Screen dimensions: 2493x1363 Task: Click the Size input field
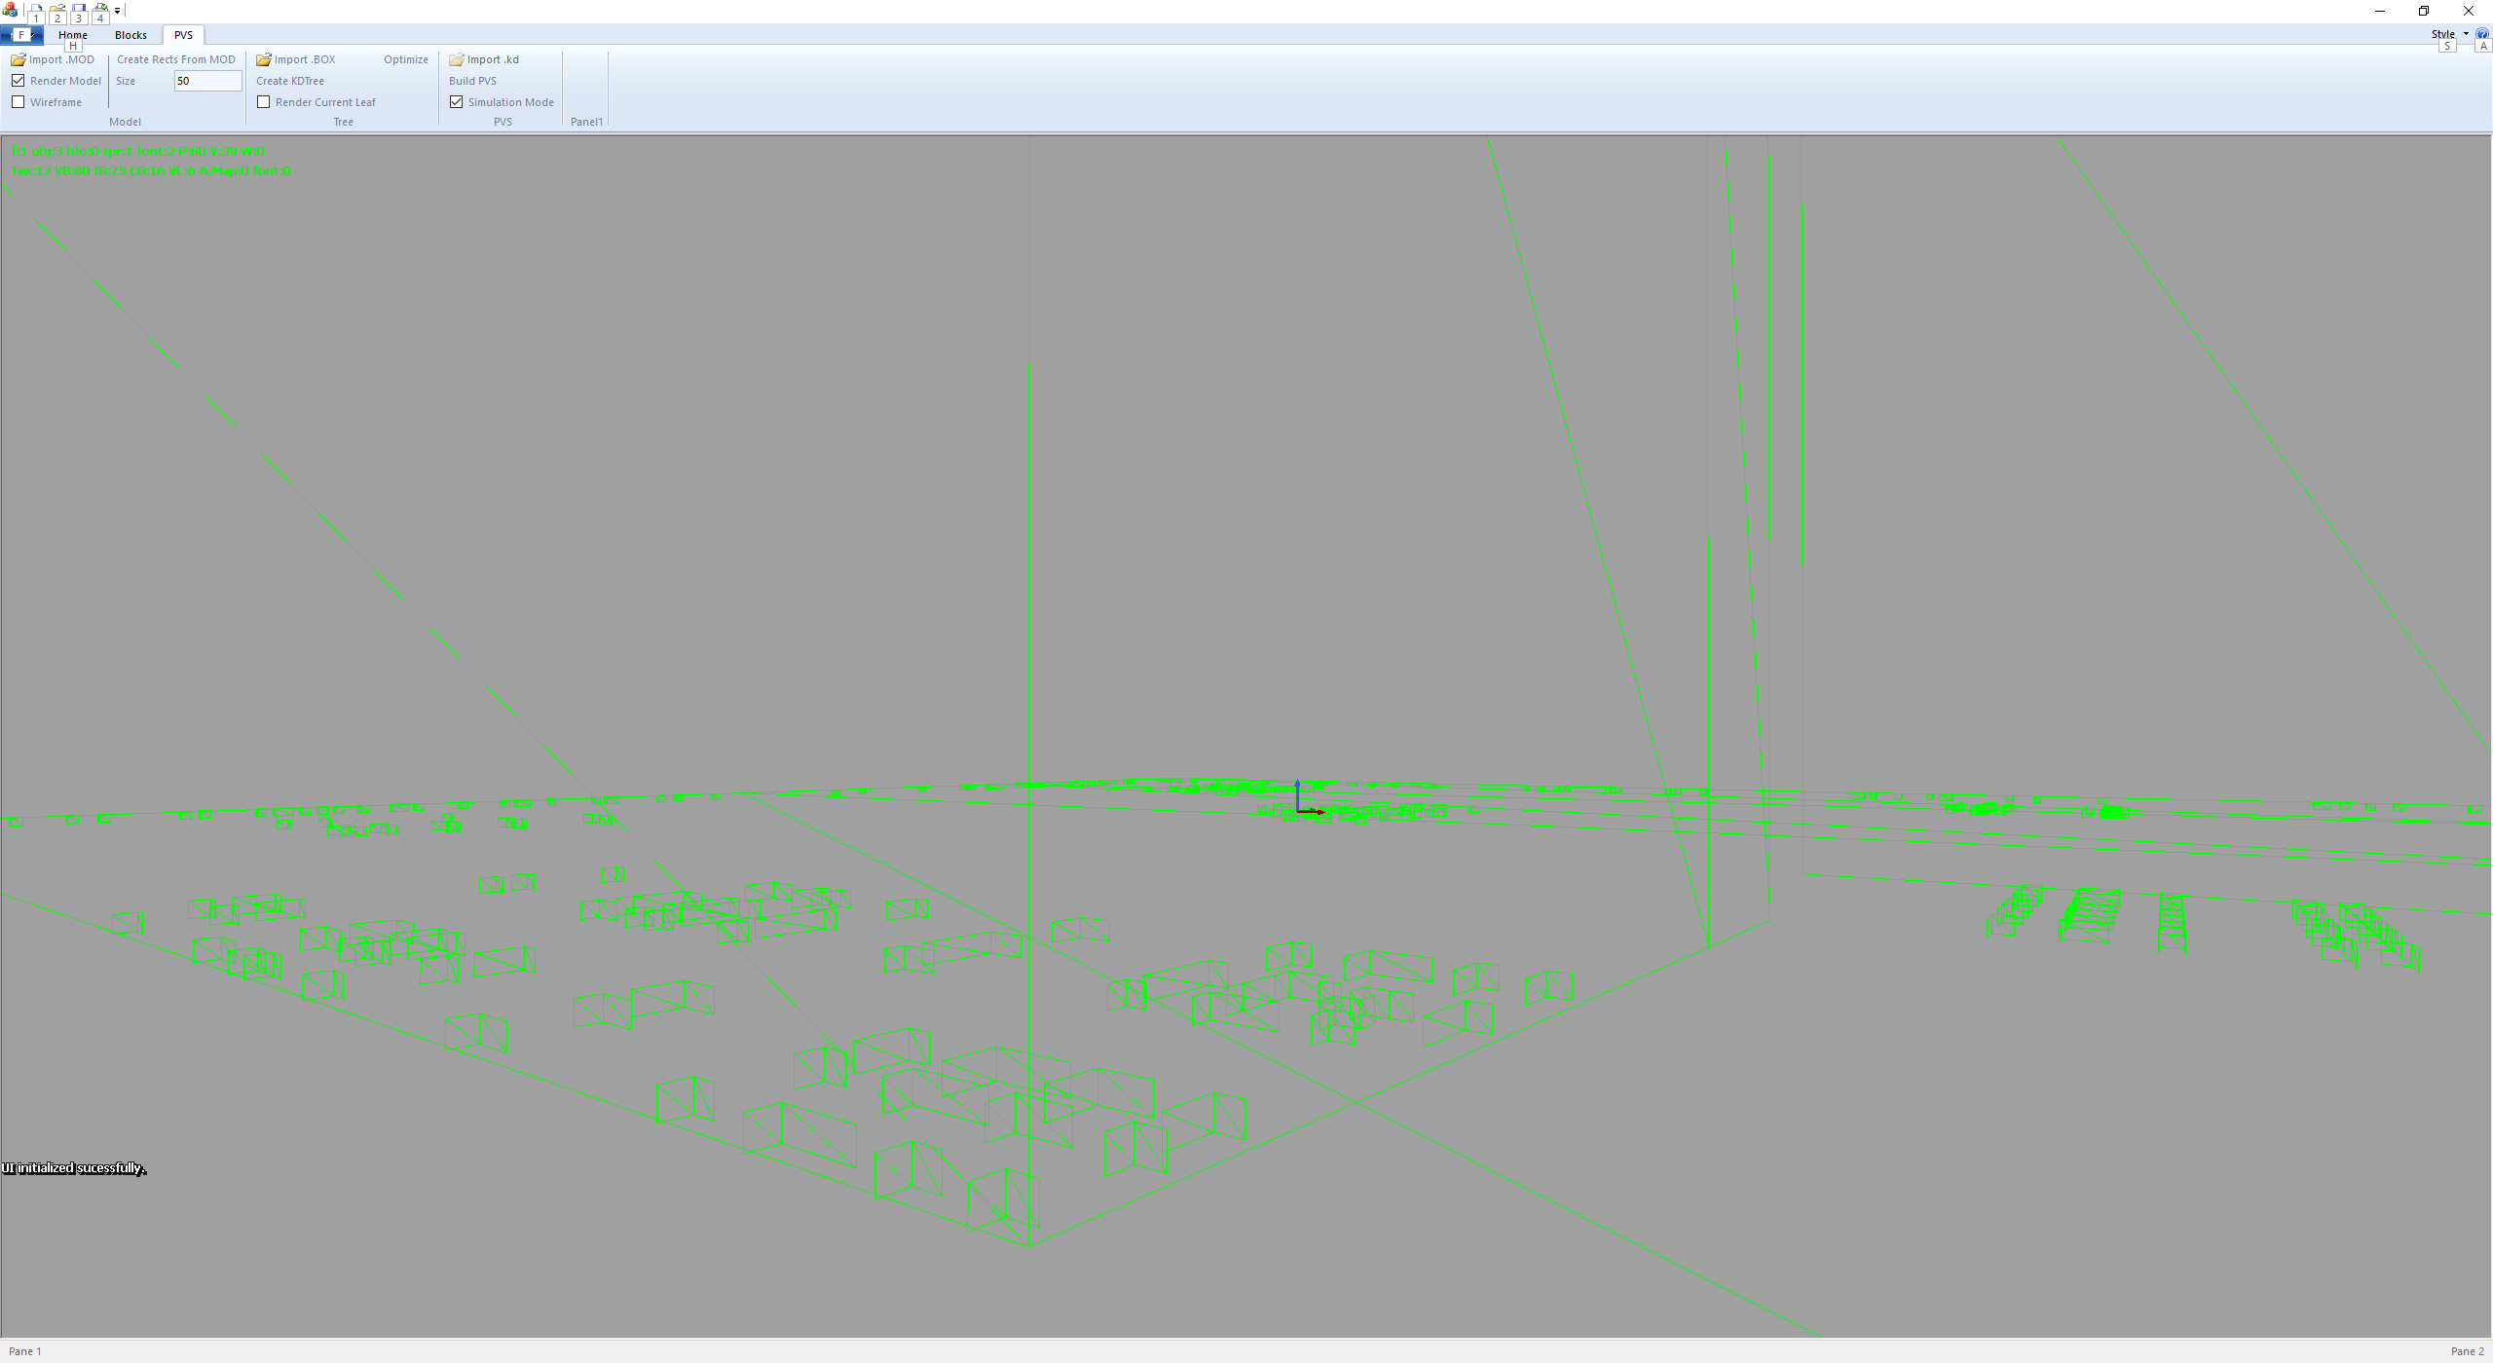coord(207,81)
